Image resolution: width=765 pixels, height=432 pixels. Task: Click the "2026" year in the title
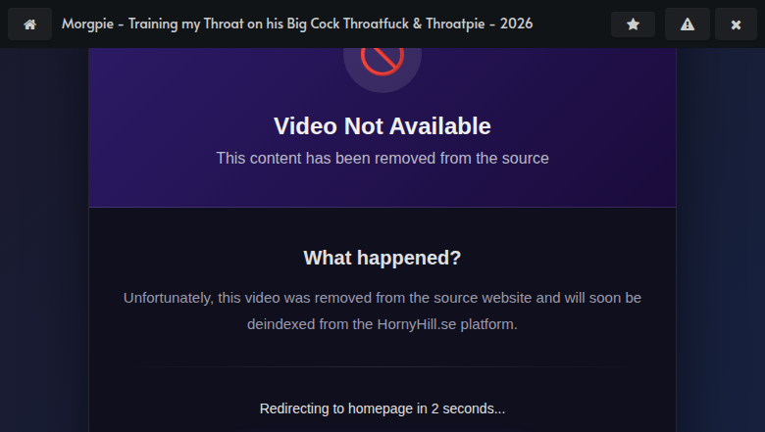(516, 24)
